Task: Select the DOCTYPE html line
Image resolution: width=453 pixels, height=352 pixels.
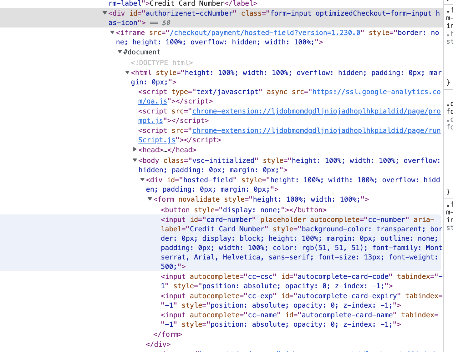Action: click(162, 63)
